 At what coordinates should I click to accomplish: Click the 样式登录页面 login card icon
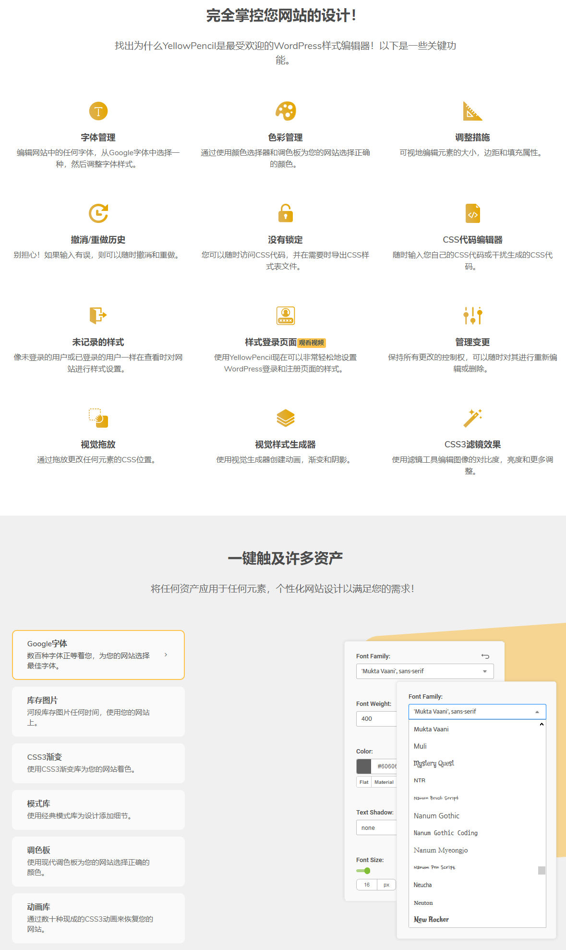point(286,316)
